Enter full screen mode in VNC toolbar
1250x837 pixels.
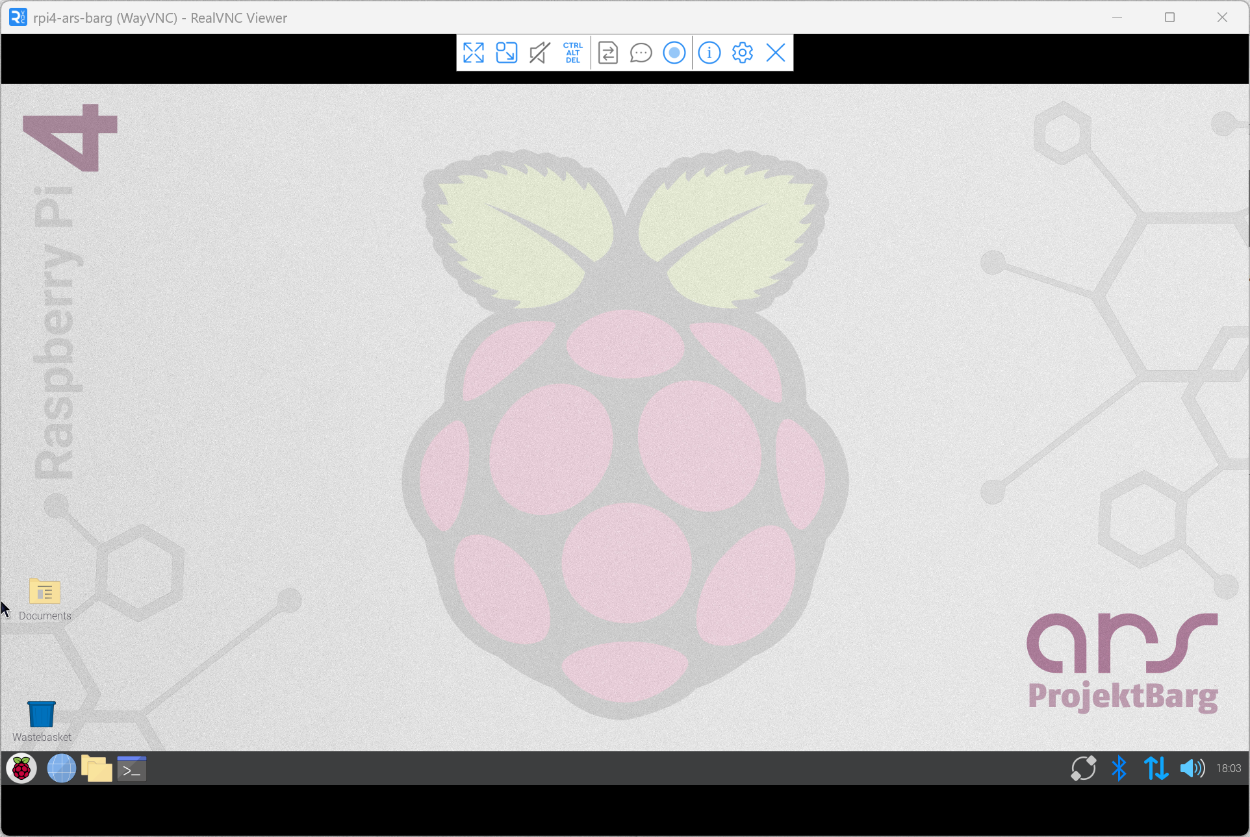point(474,53)
